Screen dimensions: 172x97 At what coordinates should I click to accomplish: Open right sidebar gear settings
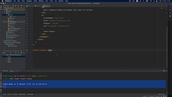point(170,16)
